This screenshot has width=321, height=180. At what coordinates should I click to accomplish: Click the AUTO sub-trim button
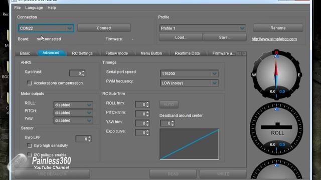pyautogui.click(x=169, y=104)
